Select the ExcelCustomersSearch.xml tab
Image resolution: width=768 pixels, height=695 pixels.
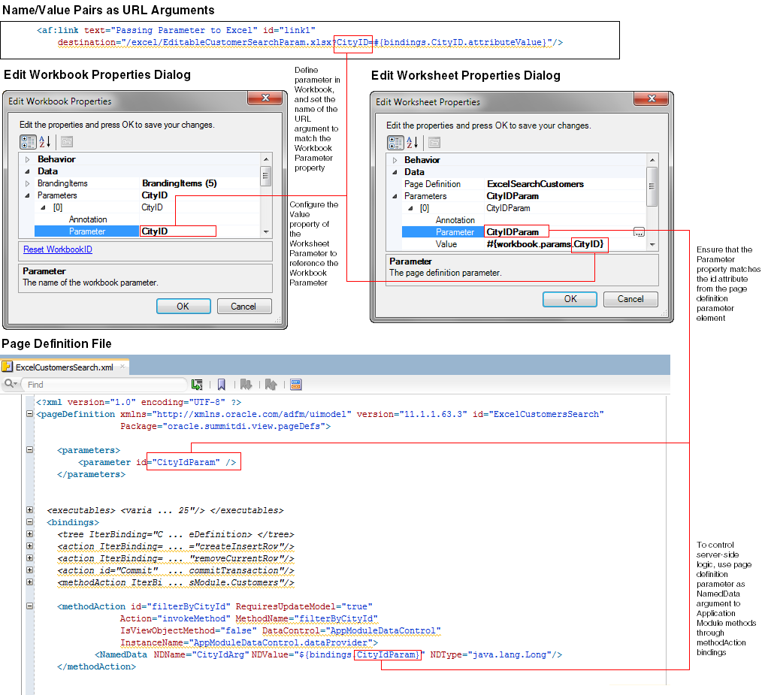(64, 367)
